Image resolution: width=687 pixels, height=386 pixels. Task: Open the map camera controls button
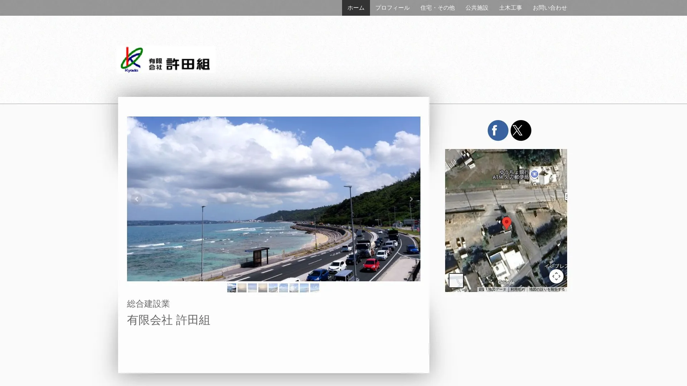[x=556, y=276]
